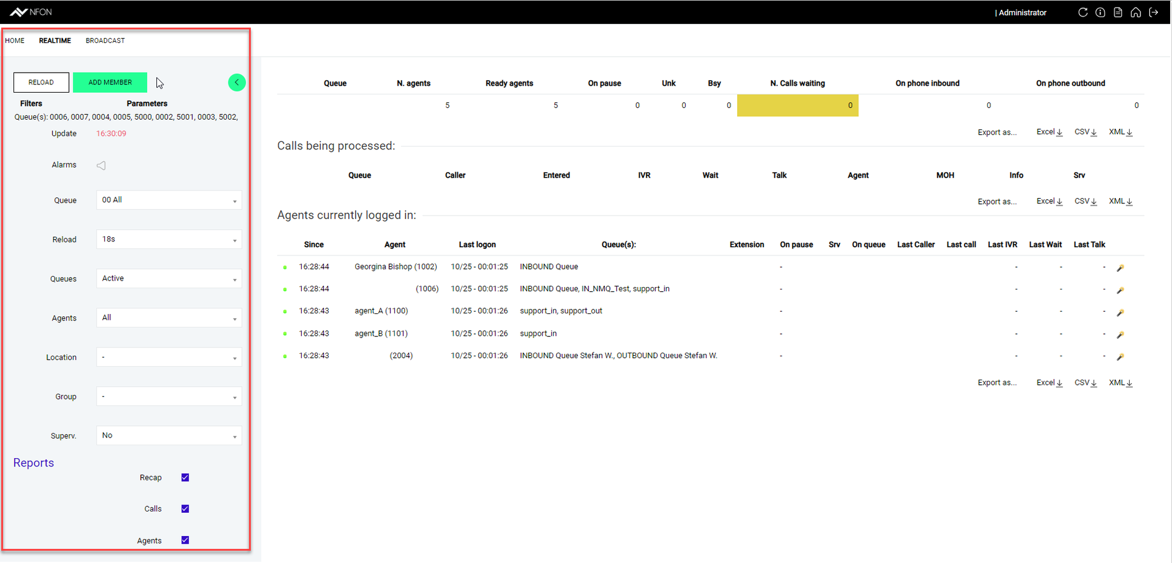Expand the Reload interval dropdown
Viewport: 1172px width, 563px height.
click(x=169, y=240)
